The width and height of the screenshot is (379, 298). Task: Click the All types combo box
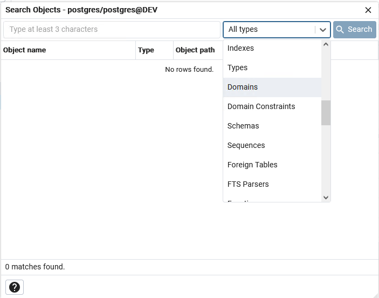[x=270, y=30]
